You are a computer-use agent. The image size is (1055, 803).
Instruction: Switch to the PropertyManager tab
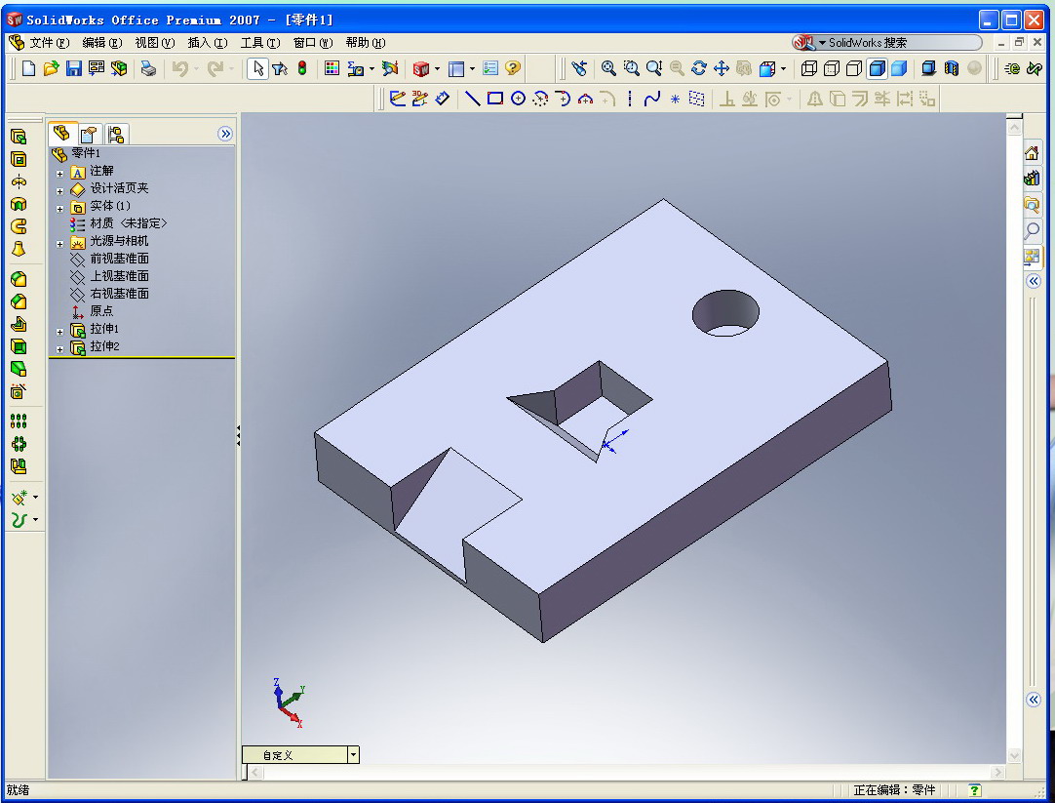pyautogui.click(x=89, y=134)
